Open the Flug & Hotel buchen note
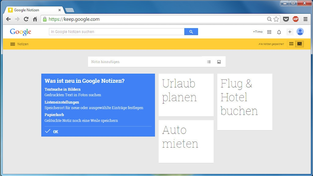Viewport: 313px width, 176px height. pos(245,102)
